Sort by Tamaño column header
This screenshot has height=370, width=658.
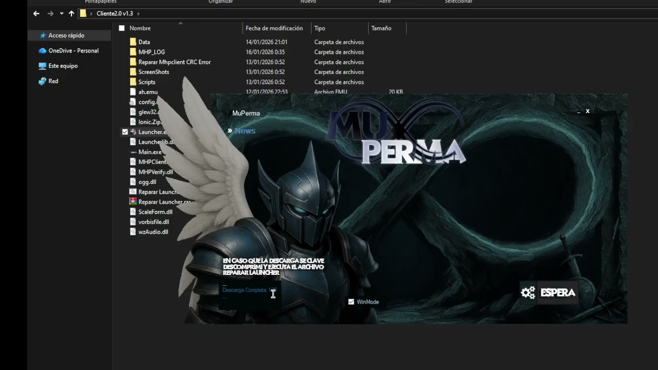[381, 28]
